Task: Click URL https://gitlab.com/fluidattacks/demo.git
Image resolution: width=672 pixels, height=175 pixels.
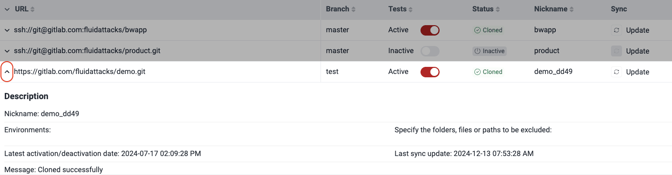Action: pyautogui.click(x=80, y=72)
